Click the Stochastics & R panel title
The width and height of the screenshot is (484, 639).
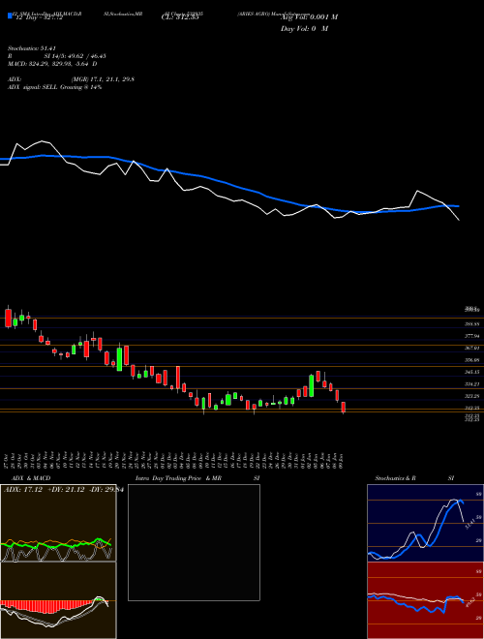396,478
